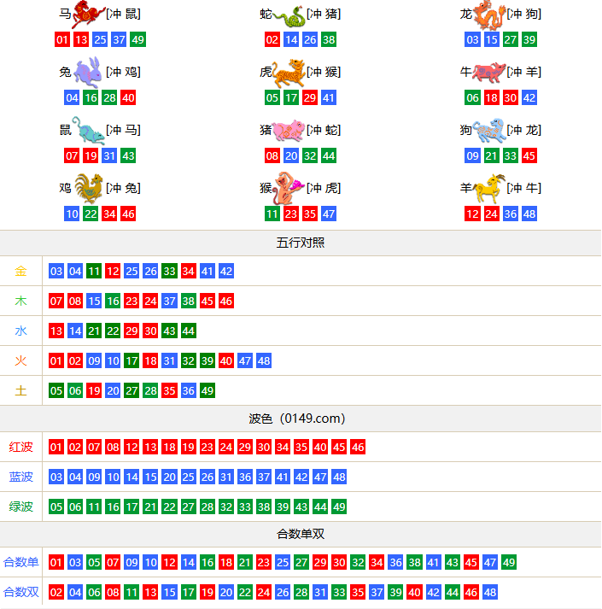
Task: Open the 波色 (0149.com) header link
Action: coord(301,419)
